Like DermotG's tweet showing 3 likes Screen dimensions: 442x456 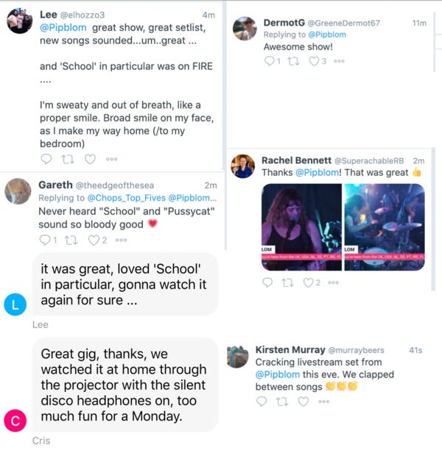pyautogui.click(x=314, y=61)
